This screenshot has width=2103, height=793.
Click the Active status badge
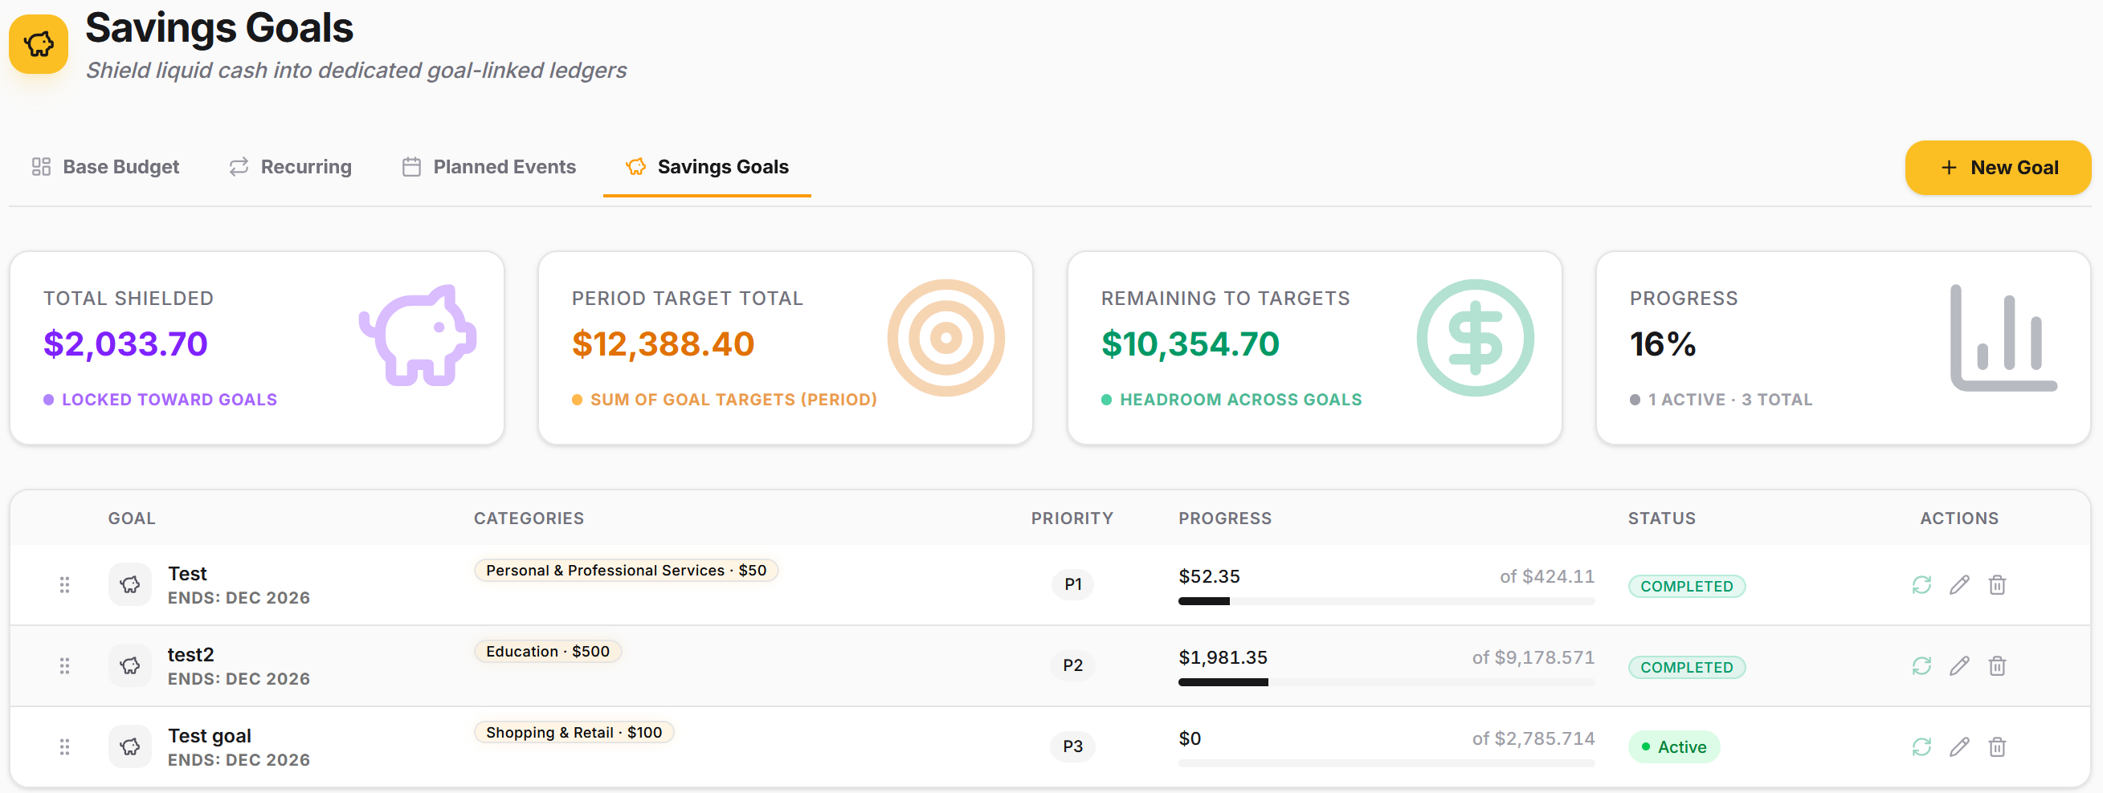coord(1673,746)
